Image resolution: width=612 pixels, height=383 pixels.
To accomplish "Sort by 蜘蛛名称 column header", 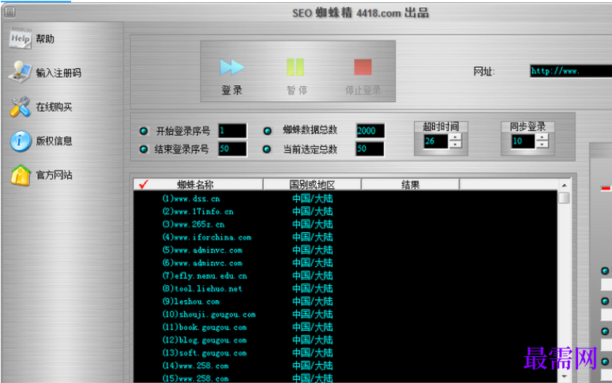I will coord(198,184).
